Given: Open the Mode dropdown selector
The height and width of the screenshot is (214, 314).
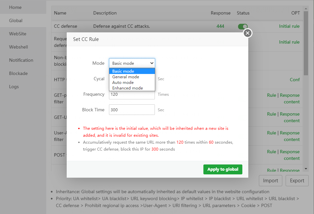Looking at the screenshot, I should 132,63.
